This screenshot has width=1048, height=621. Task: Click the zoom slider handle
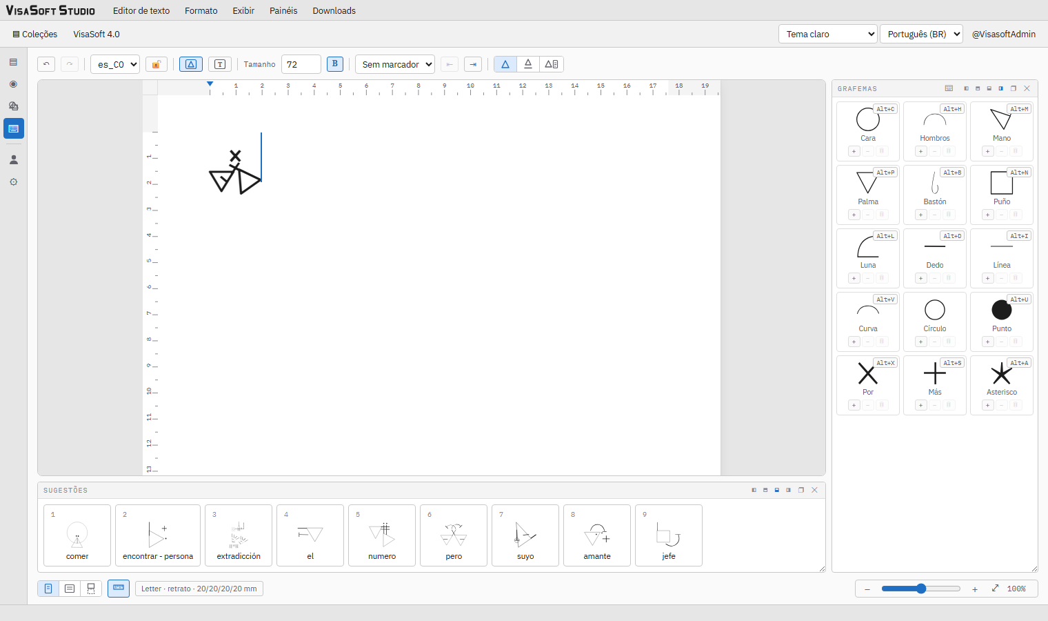921,589
